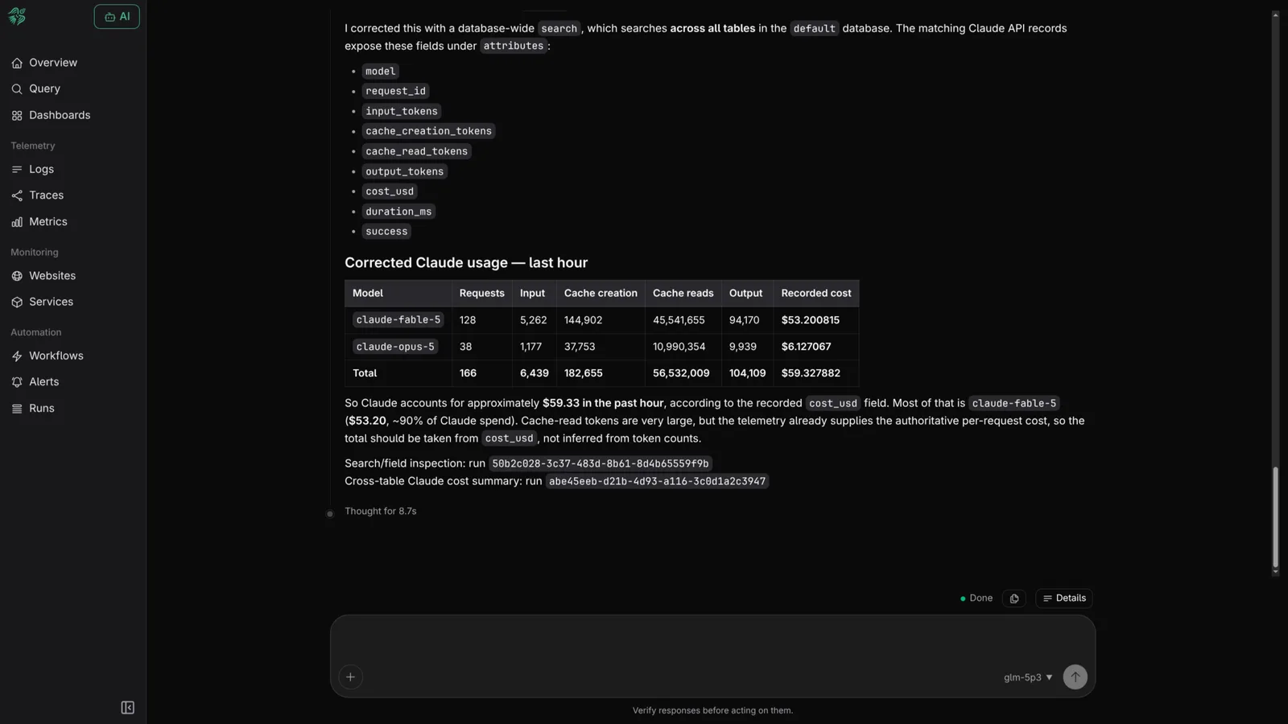Viewport: 1288px width, 724px height.
Task: Click the 'Recorded cost' column header
Action: [815, 294]
